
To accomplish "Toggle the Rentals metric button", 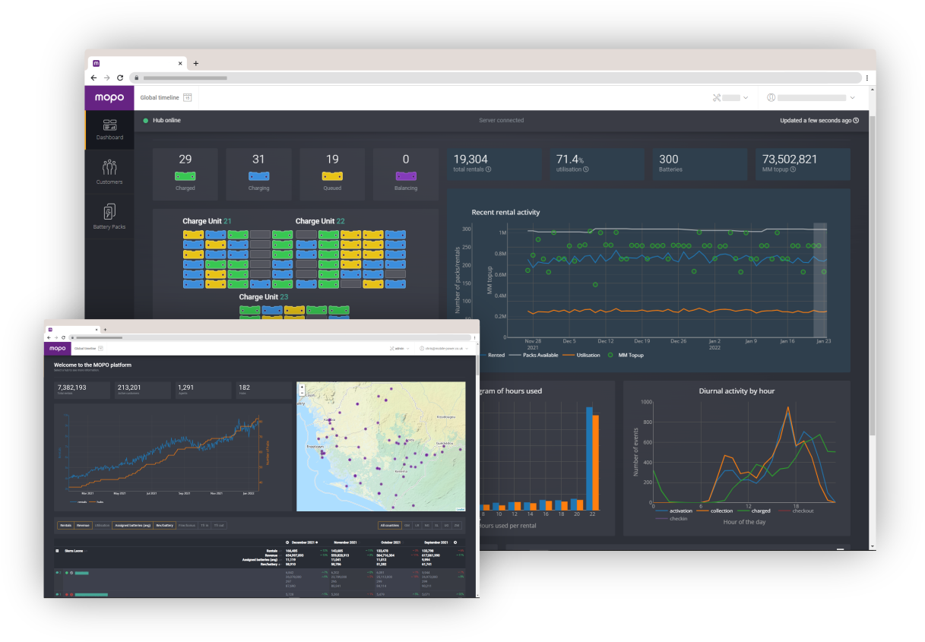I will pos(66,525).
